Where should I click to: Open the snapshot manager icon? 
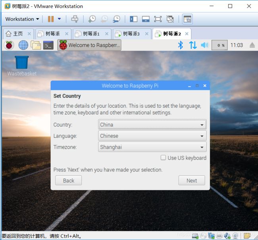[116, 19]
